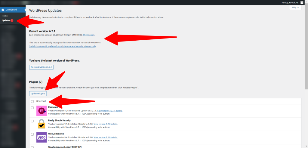Click the WooCommerce purple logo icon
The width and height of the screenshot is (308, 148).
coord(42,137)
